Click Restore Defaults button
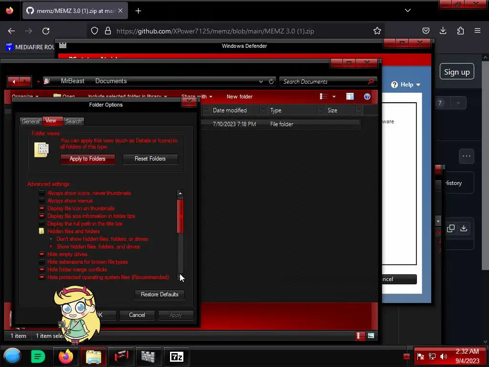 [x=159, y=294]
